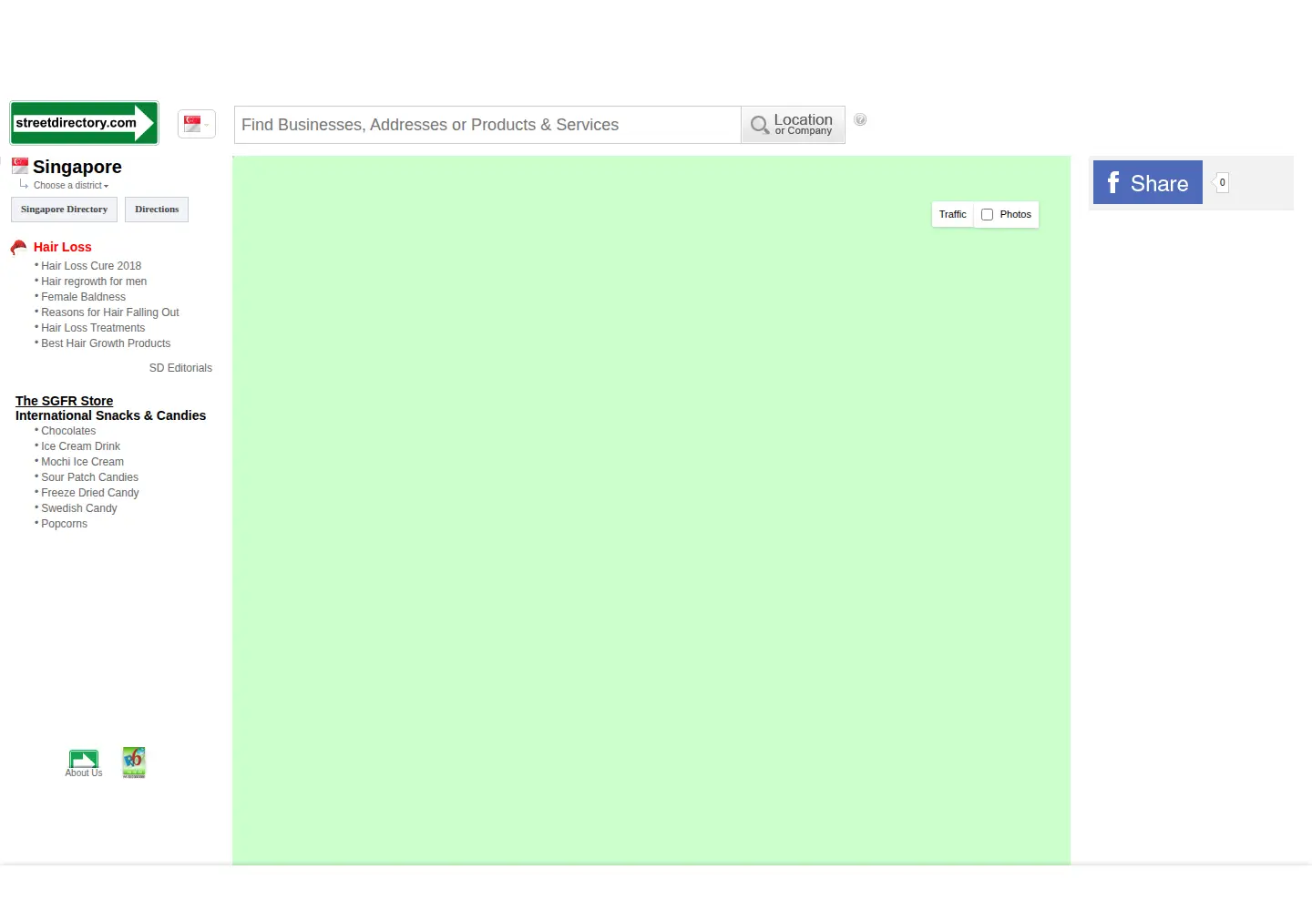Open Freeze Dried Candy link

[x=90, y=493]
